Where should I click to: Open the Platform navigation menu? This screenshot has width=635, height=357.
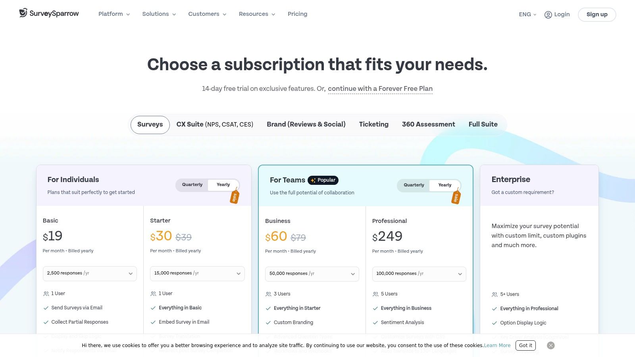[114, 14]
